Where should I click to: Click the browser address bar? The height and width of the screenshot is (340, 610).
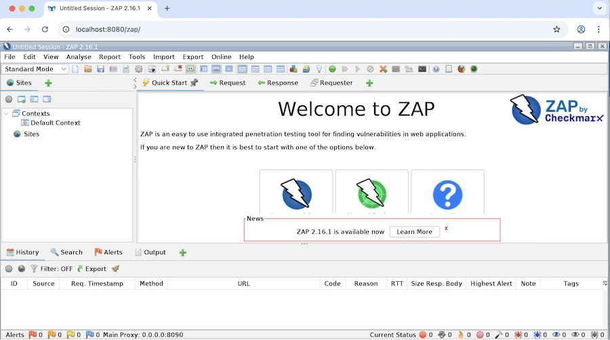[x=305, y=30]
